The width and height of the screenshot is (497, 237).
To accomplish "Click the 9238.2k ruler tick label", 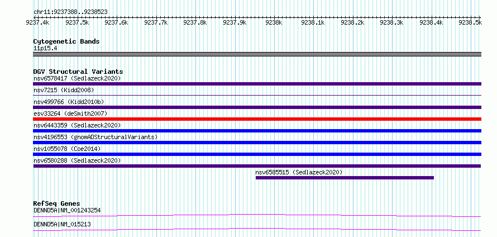I will tap(352, 22).
